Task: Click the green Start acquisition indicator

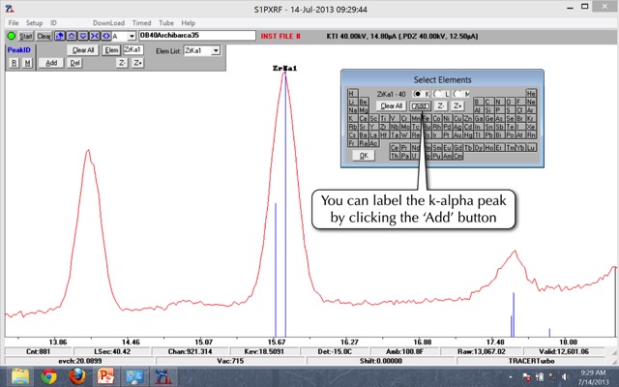Action: [12, 36]
